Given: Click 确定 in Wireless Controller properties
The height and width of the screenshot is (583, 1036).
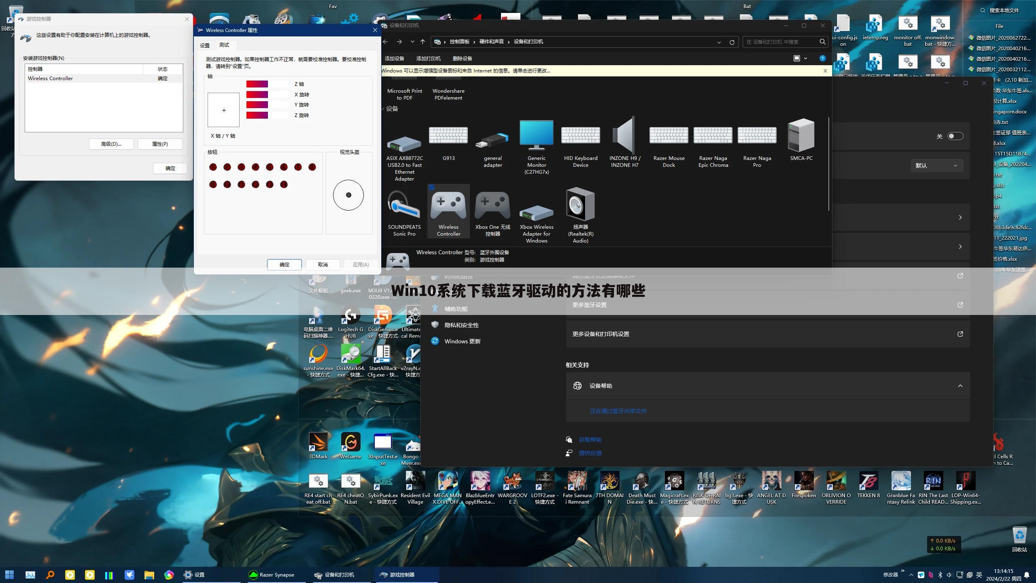Looking at the screenshot, I should [x=284, y=265].
